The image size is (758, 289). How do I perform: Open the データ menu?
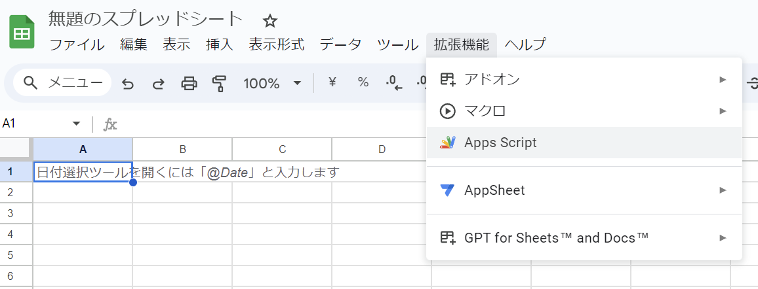341,45
